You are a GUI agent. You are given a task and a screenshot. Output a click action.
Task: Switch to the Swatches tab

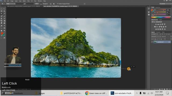point(158,7)
